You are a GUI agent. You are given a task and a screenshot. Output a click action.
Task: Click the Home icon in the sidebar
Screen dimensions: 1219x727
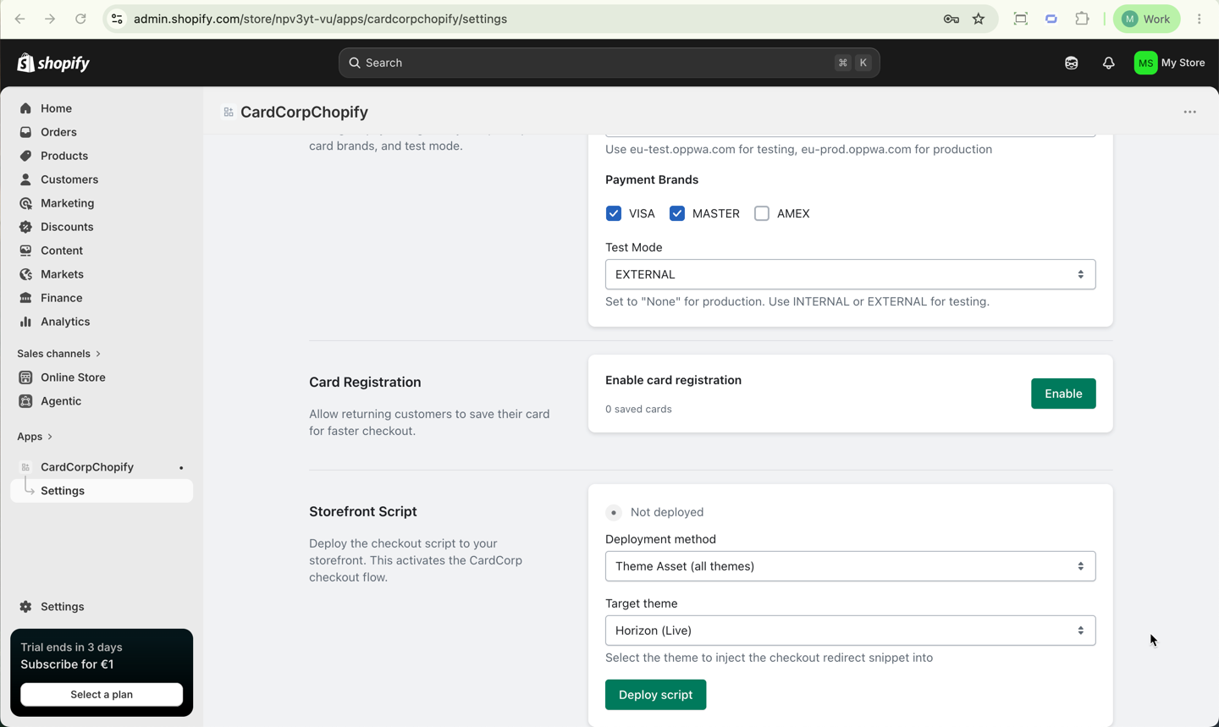[25, 108]
